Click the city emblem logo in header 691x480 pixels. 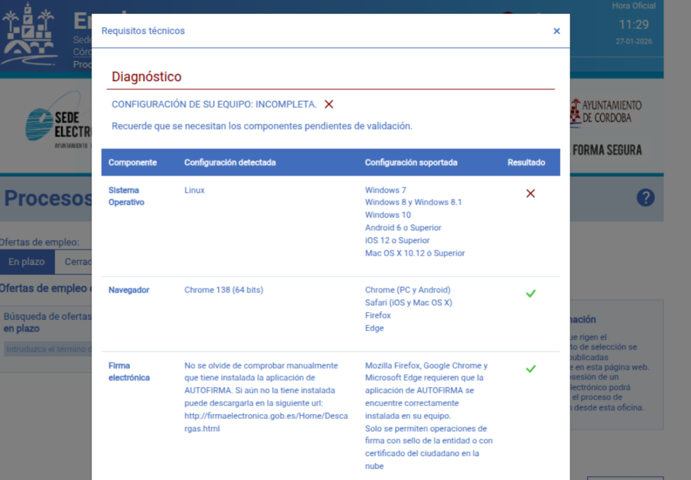[30, 35]
